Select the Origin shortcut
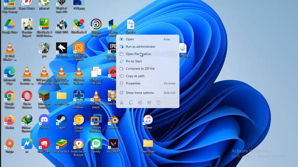298x167 pixels. [9, 145]
